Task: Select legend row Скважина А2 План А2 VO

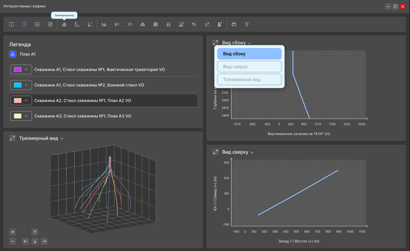Action: [103, 101]
